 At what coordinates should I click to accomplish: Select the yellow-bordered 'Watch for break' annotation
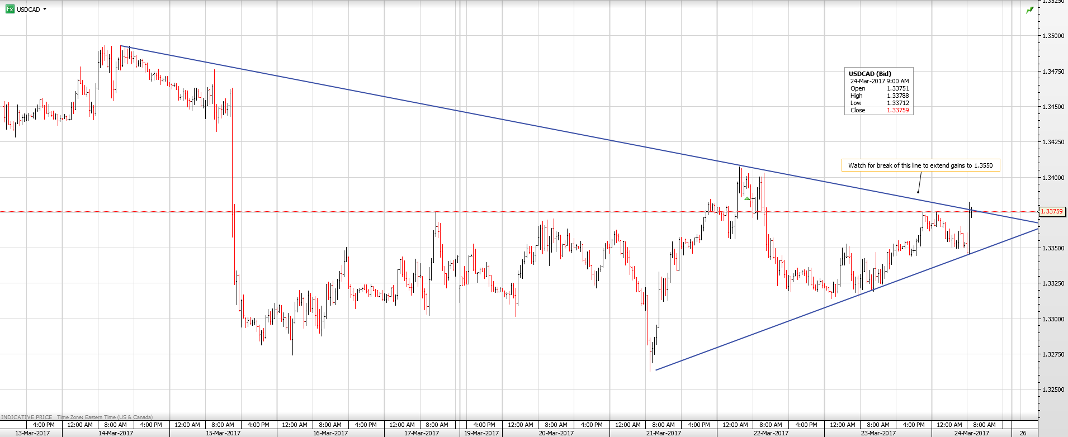920,165
